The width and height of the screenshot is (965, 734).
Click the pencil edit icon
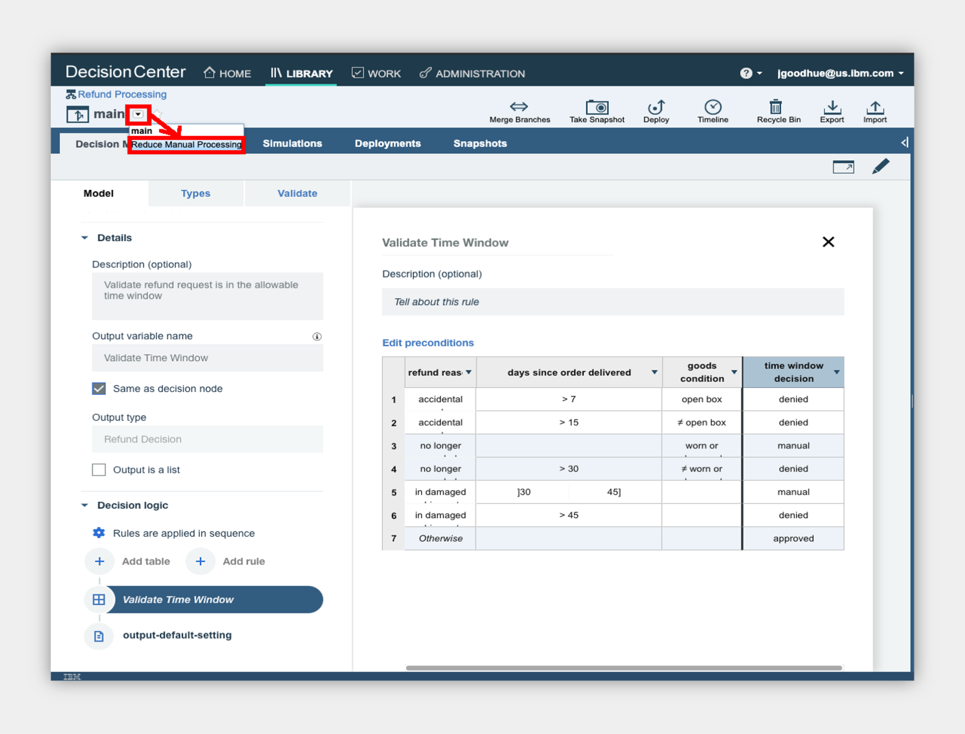[880, 166]
